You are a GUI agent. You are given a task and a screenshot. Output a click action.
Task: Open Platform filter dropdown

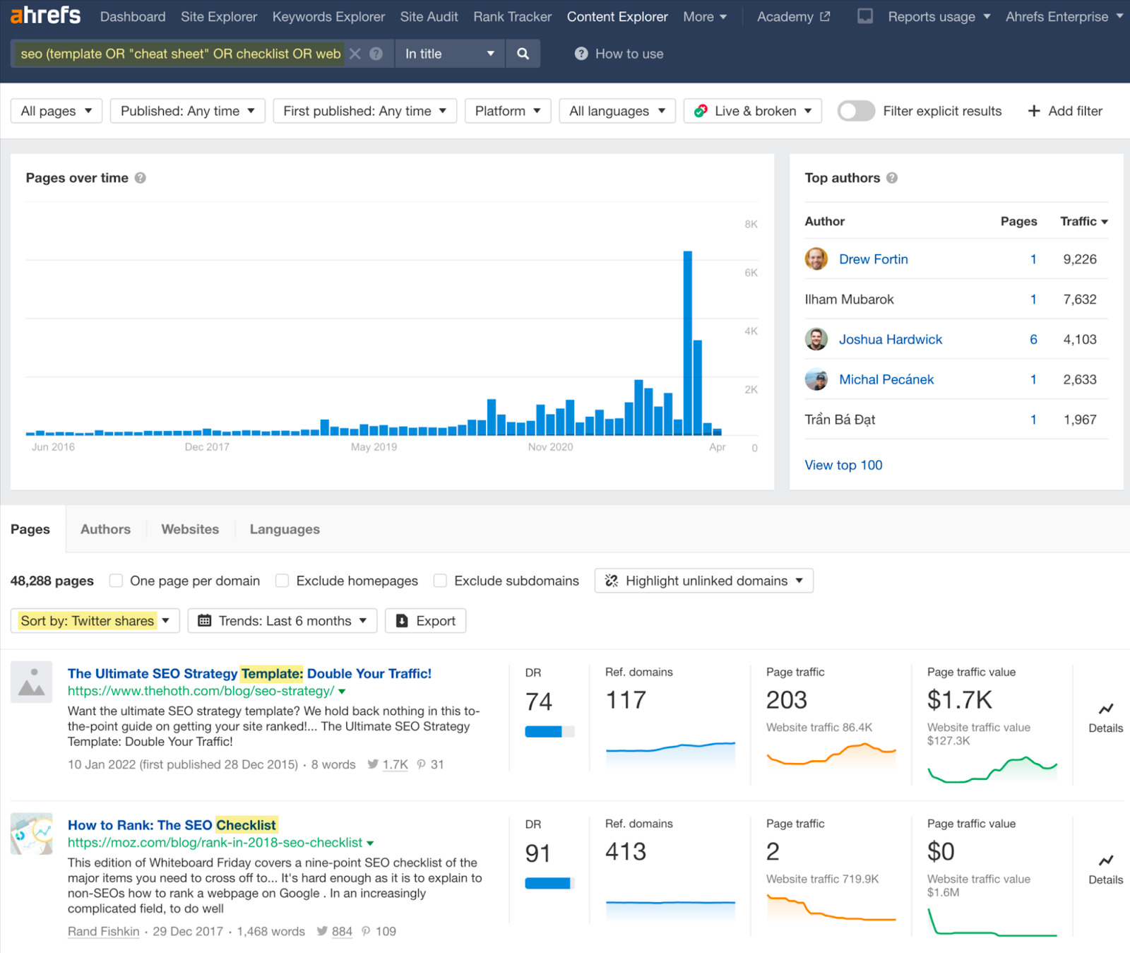pos(508,111)
